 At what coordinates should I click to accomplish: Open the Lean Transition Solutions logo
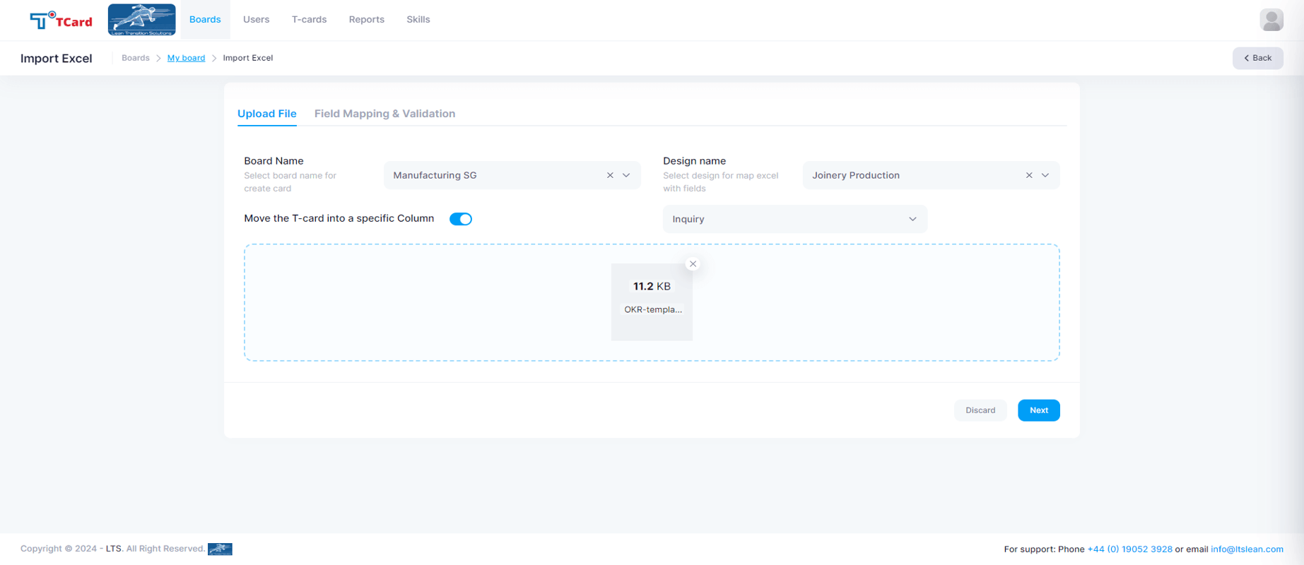pyautogui.click(x=141, y=20)
